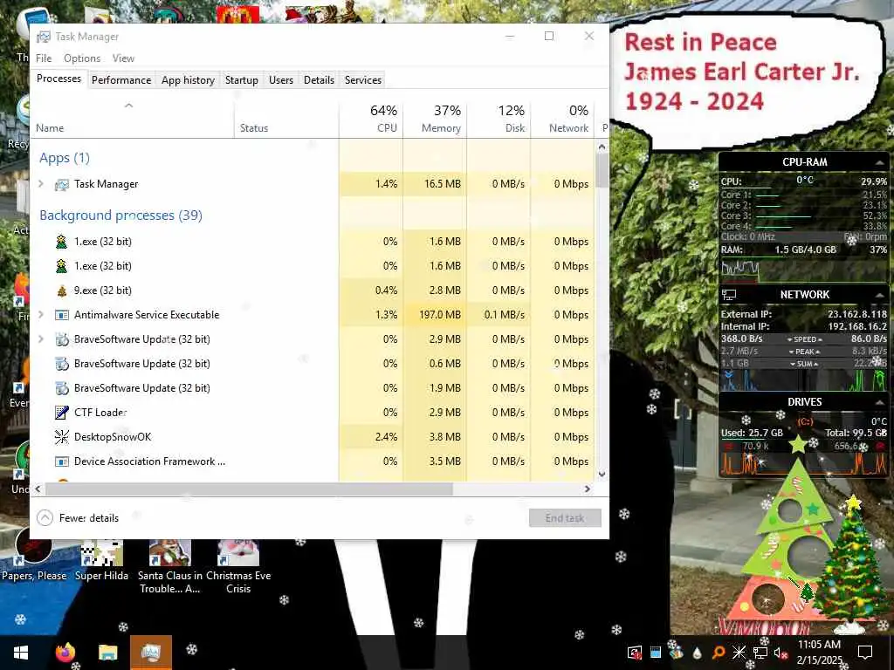
Task: Open the Options menu
Action: (x=82, y=58)
